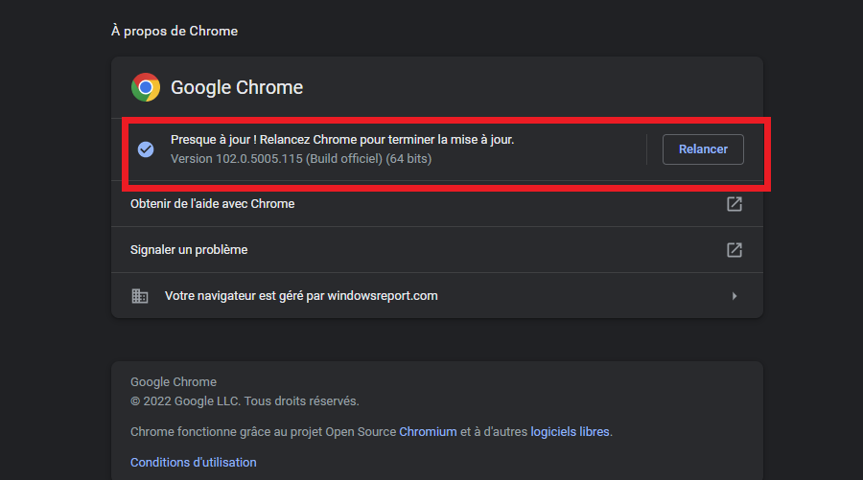Click the blue update checkmark icon
Screen dimensions: 863x480
[146, 149]
